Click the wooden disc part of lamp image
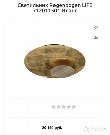The image size is (110, 135). pos(62,72)
